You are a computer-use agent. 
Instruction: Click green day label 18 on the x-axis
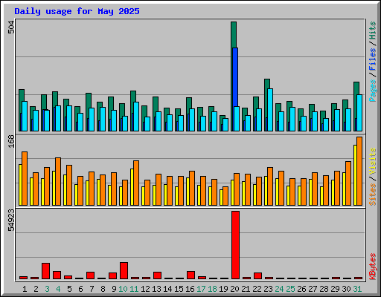click(212, 289)
